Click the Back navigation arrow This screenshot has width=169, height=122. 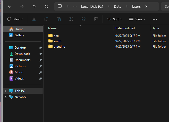coord(10,6)
